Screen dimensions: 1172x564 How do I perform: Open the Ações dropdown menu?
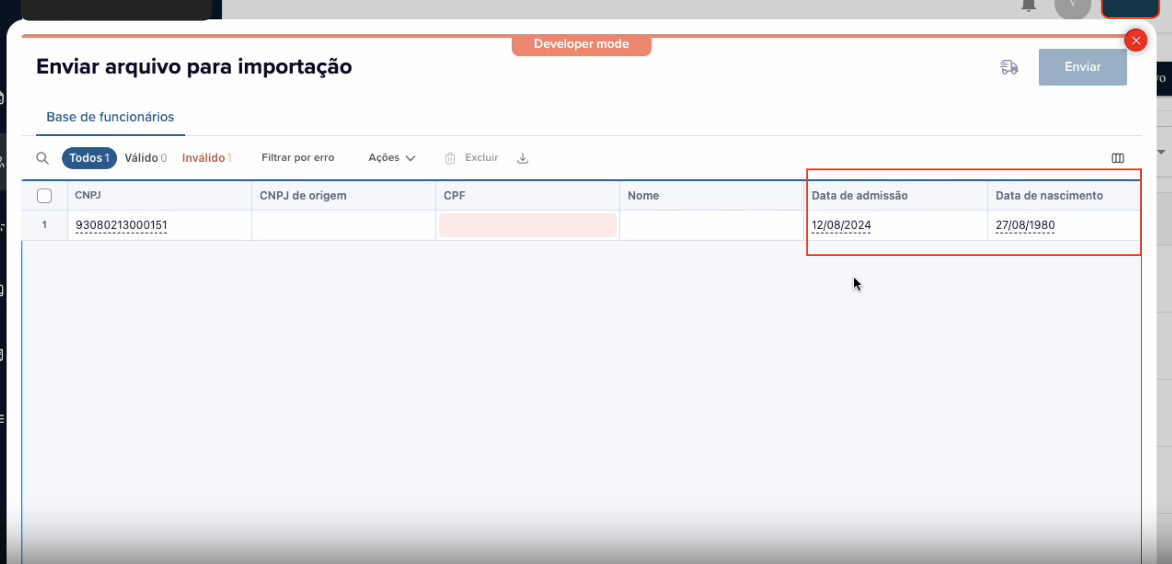[x=391, y=158]
